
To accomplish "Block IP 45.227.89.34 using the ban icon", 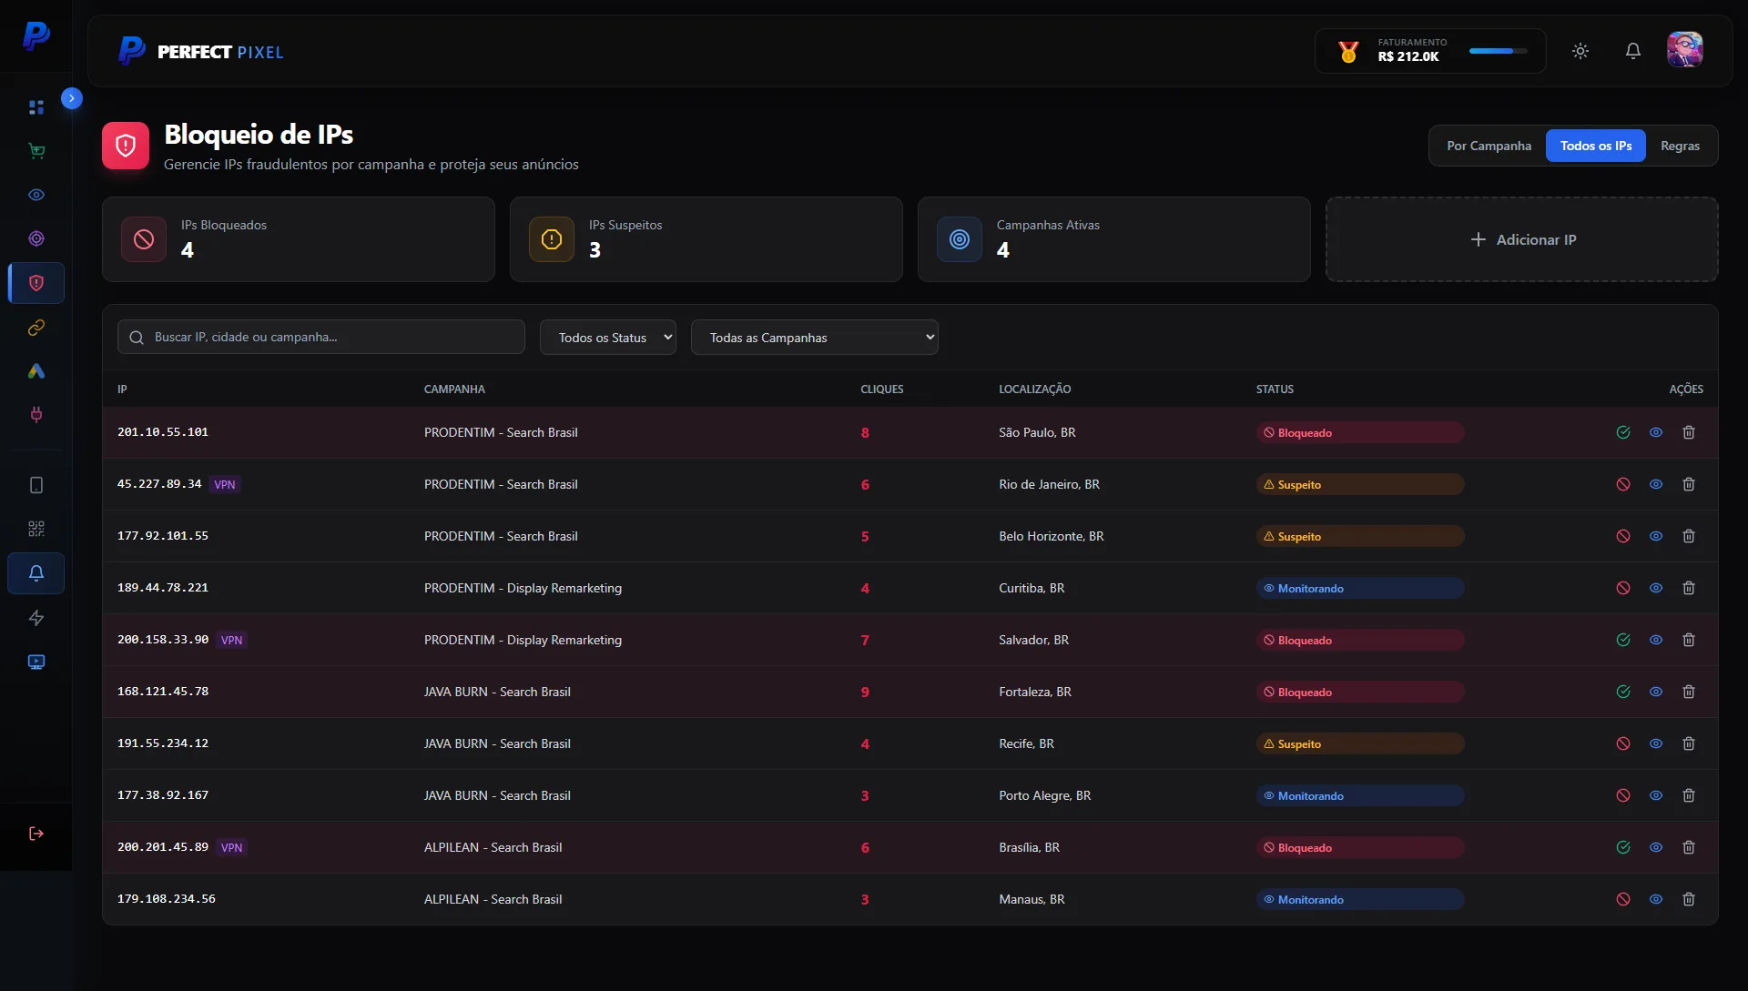I will tap(1623, 484).
